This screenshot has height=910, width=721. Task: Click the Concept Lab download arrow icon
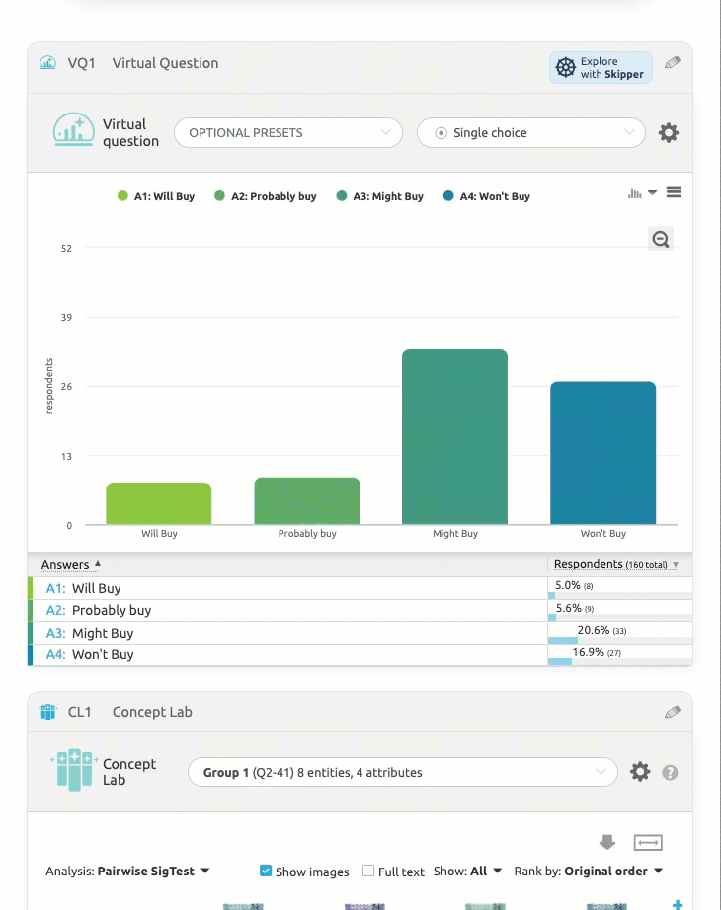(x=607, y=842)
